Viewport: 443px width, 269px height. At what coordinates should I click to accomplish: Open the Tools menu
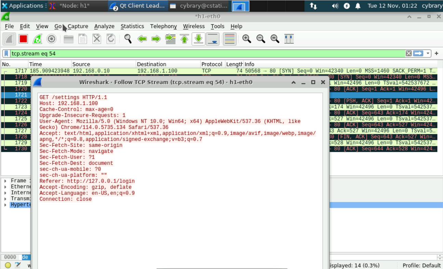[x=217, y=26]
